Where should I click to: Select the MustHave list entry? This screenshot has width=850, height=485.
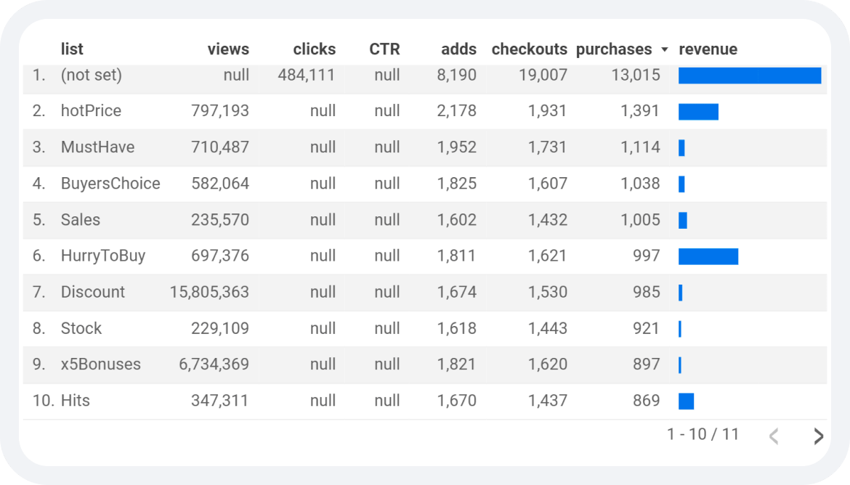coord(97,147)
